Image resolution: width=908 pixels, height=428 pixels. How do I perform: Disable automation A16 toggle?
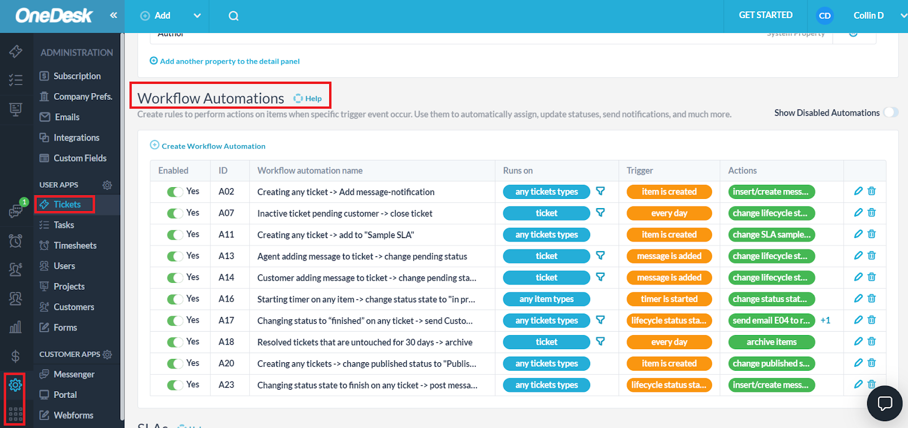click(x=175, y=299)
